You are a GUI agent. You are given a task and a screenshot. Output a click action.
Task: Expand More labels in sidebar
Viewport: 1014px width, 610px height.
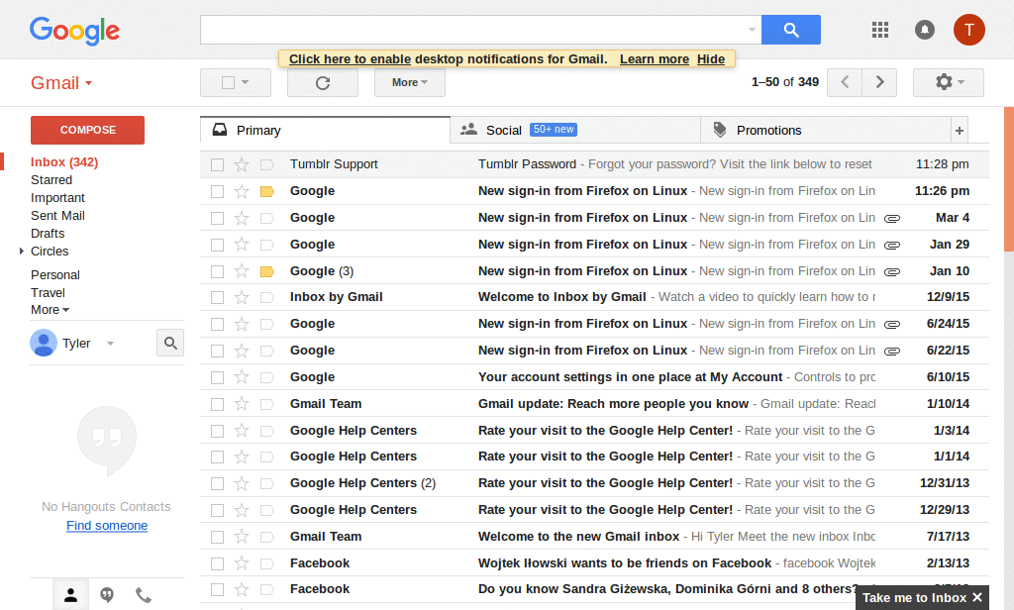[x=50, y=310]
